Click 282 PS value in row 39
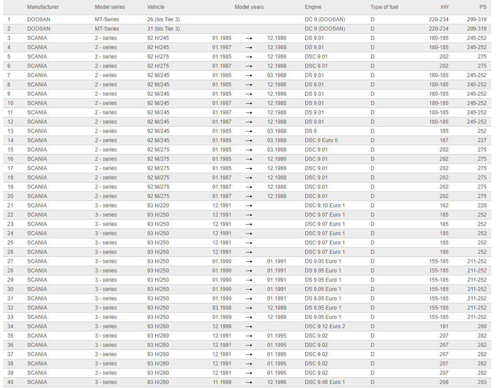The width and height of the screenshot is (497, 388). pyautogui.click(x=482, y=373)
